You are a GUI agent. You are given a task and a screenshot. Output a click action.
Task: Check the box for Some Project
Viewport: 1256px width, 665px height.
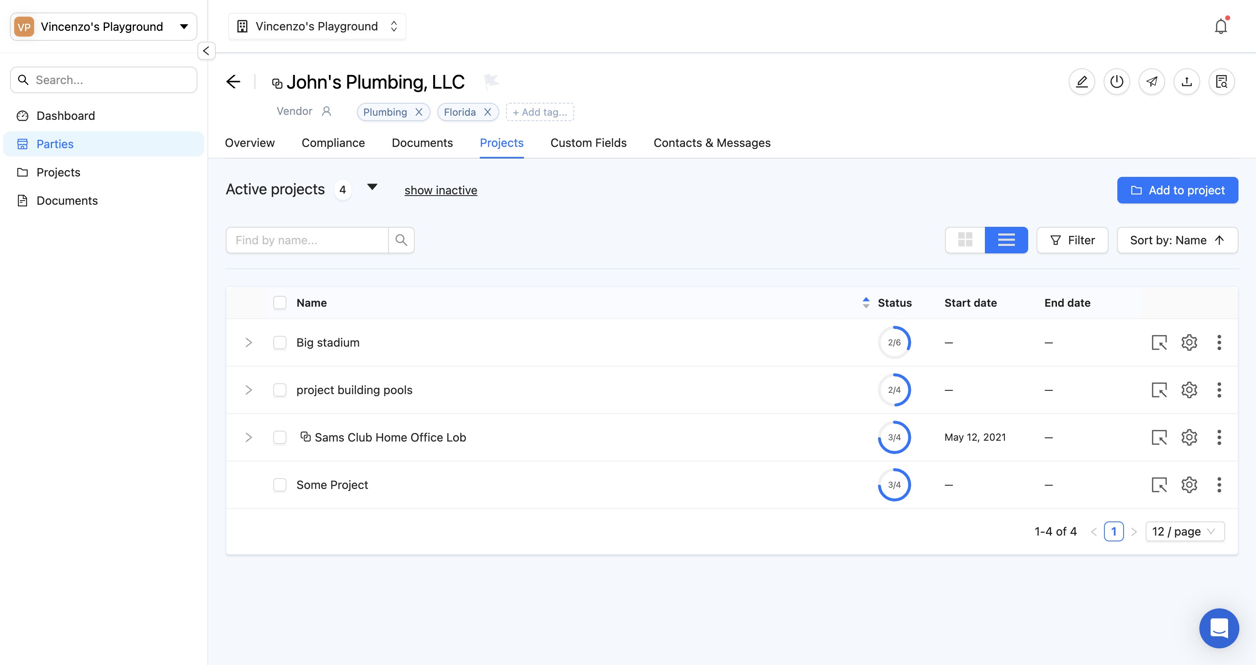tap(280, 485)
